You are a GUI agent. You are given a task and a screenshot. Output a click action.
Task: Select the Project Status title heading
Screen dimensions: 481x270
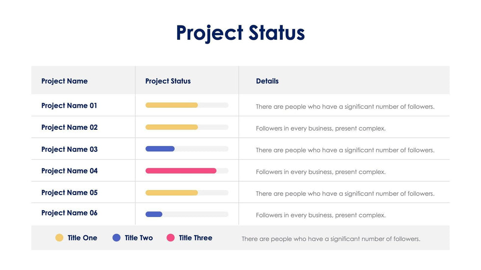click(240, 33)
